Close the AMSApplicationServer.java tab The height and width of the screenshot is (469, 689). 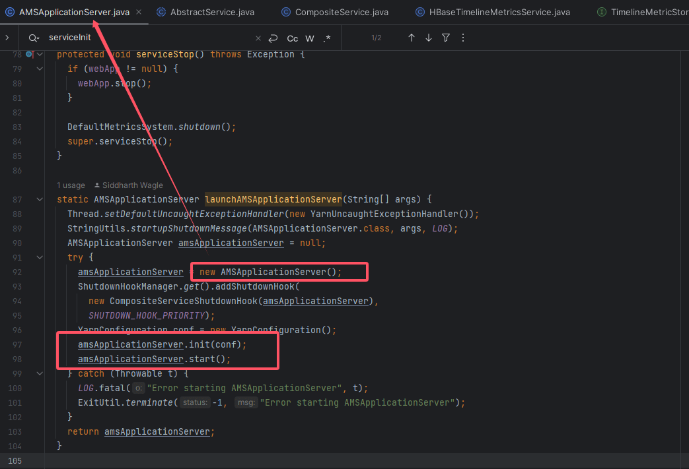click(x=139, y=12)
